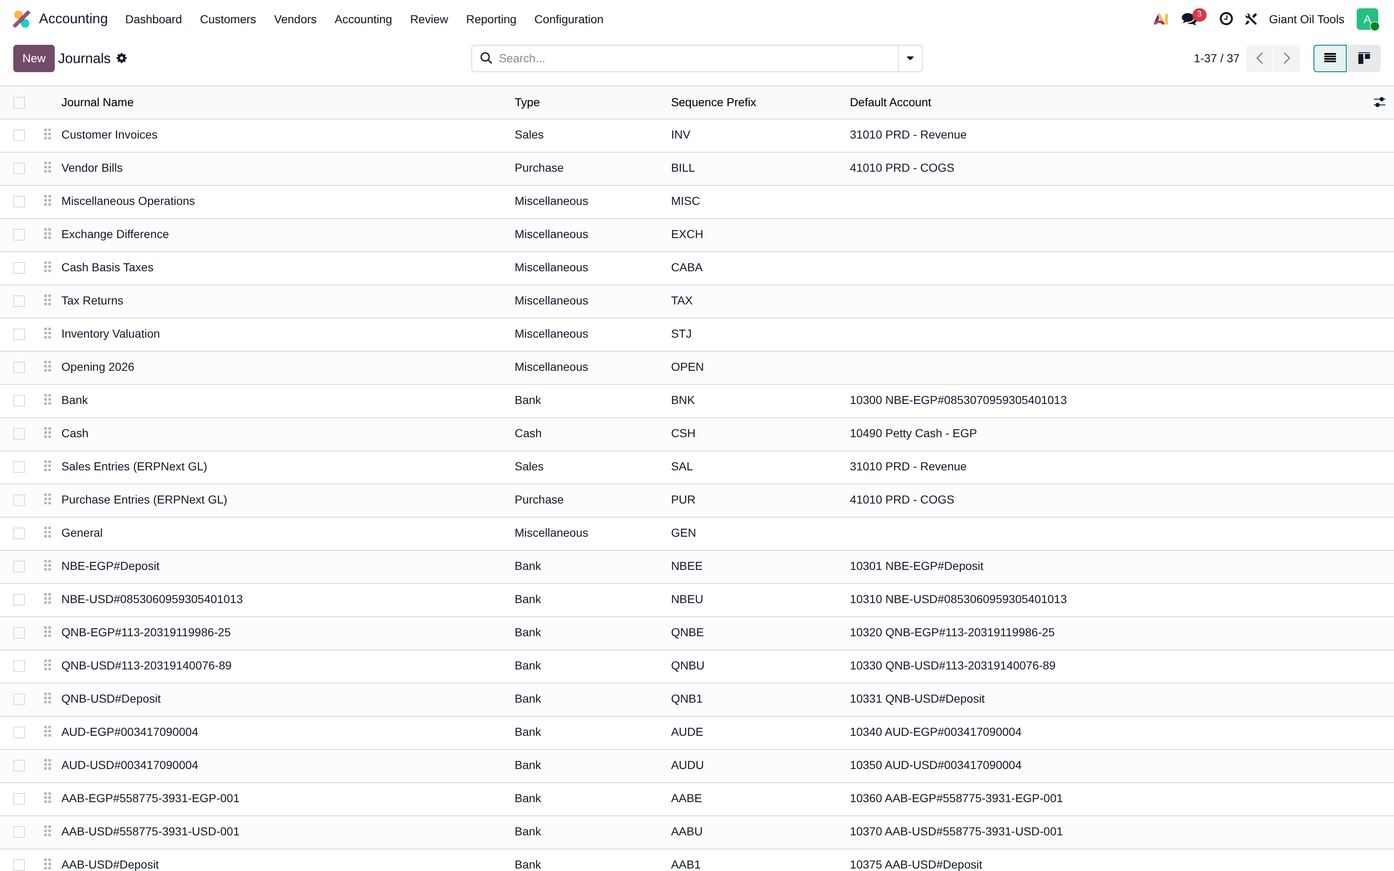This screenshot has height=871, width=1394.
Task: Click the drag handle for Miscellaneous Operations
Action: coord(48,200)
